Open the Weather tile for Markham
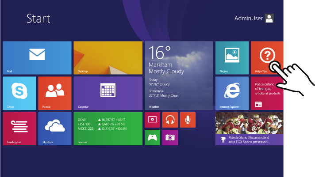Image resolution: width=315 pixels, height=177 pixels. [179, 75]
